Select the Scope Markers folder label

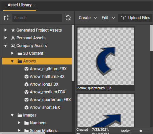pyautogui.click(x=43, y=131)
